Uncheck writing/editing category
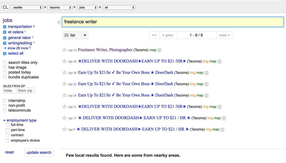 [5, 43]
